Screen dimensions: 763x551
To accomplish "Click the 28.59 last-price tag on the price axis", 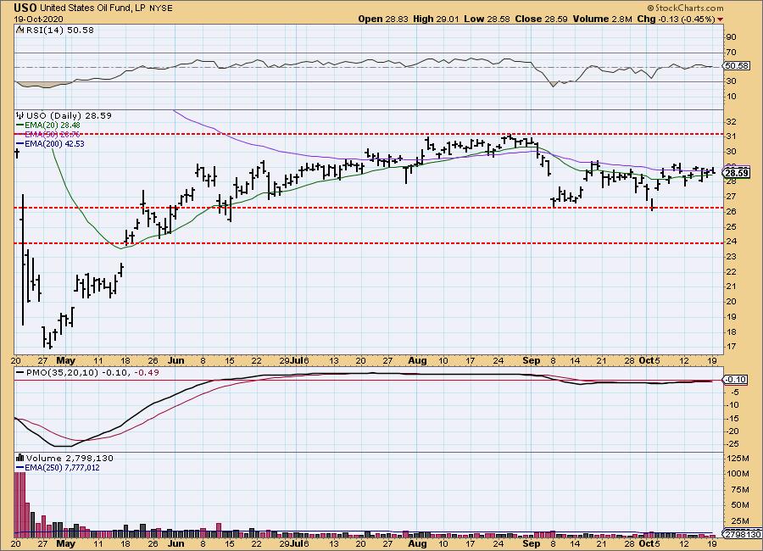I will click(736, 173).
